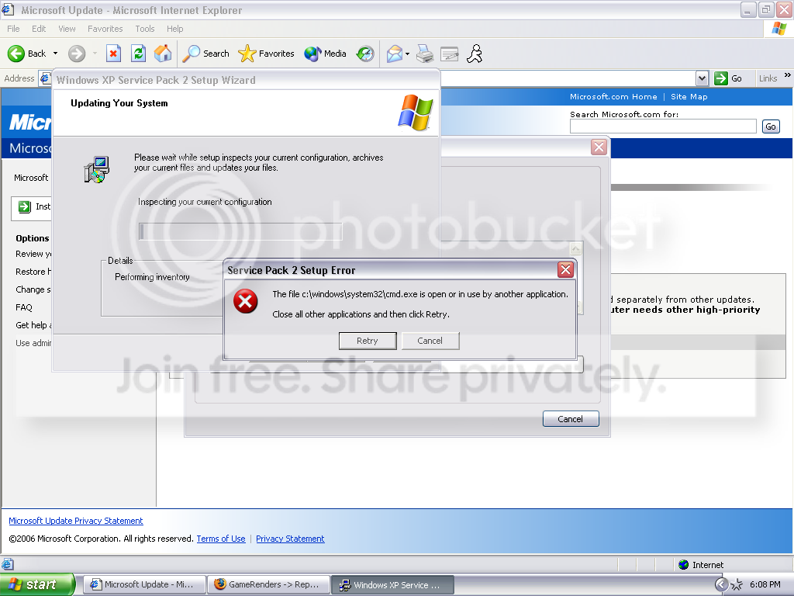
Task: Open the Terms of Use link
Action: point(221,539)
